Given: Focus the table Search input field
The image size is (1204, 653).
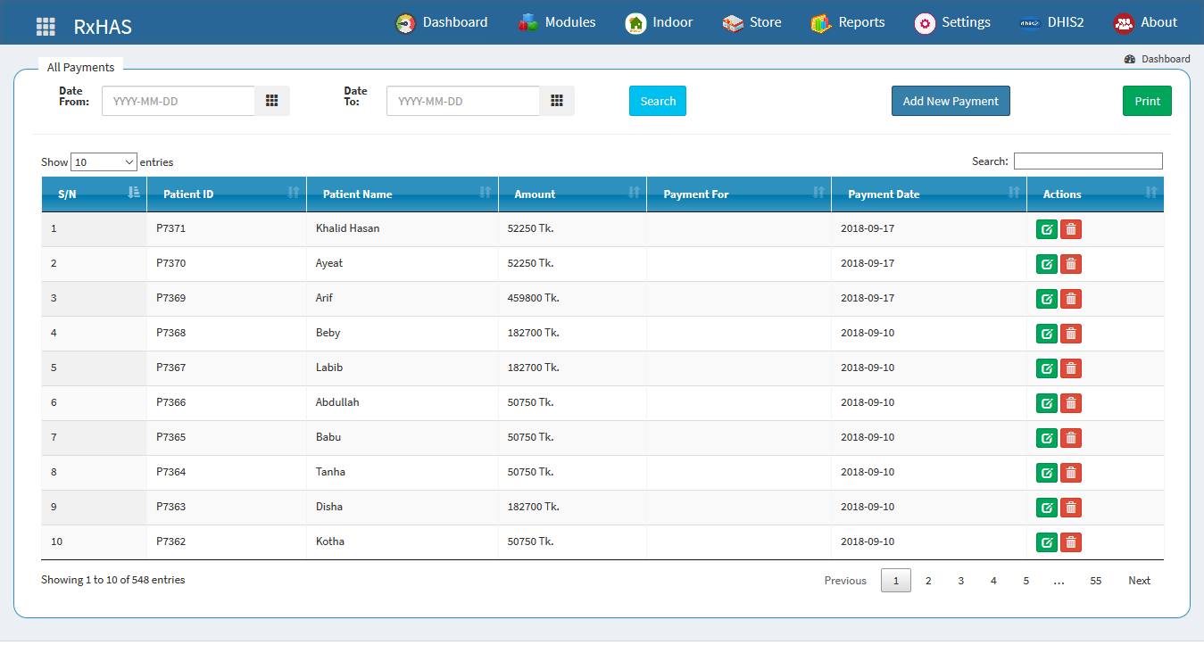Looking at the screenshot, I should click(1087, 161).
